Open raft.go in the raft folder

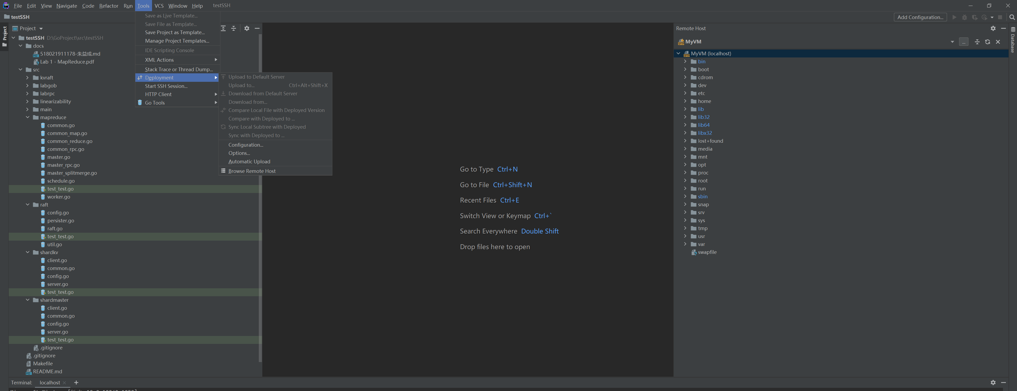55,229
